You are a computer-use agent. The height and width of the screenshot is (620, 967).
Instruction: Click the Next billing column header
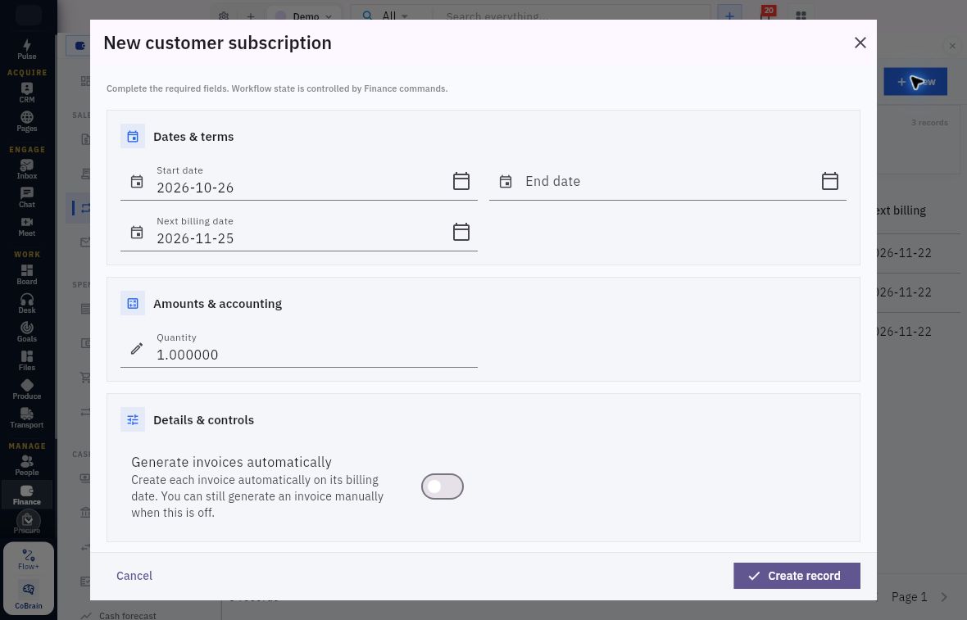pyautogui.click(x=901, y=210)
